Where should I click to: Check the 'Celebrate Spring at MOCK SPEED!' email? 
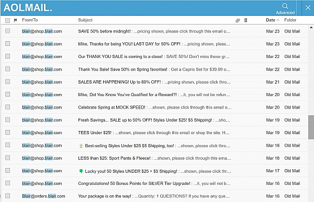tap(8, 107)
